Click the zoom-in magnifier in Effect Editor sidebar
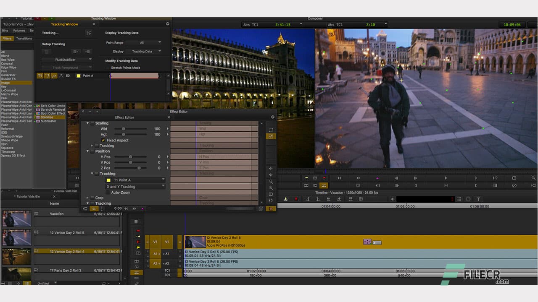Viewport: 538px width, 302px height. coord(271,181)
